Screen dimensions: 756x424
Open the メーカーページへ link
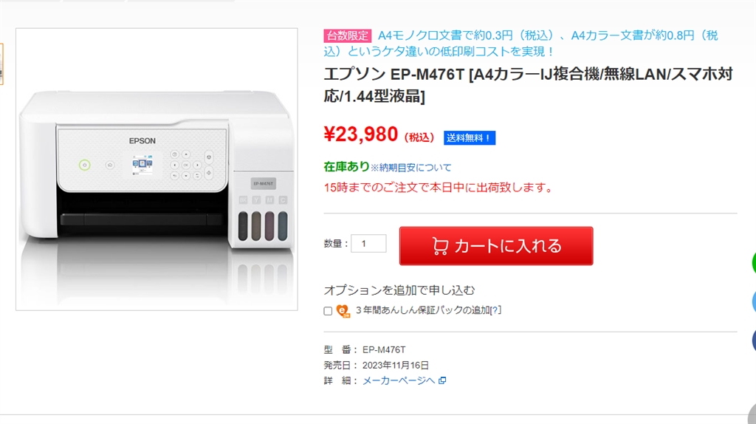point(399,380)
